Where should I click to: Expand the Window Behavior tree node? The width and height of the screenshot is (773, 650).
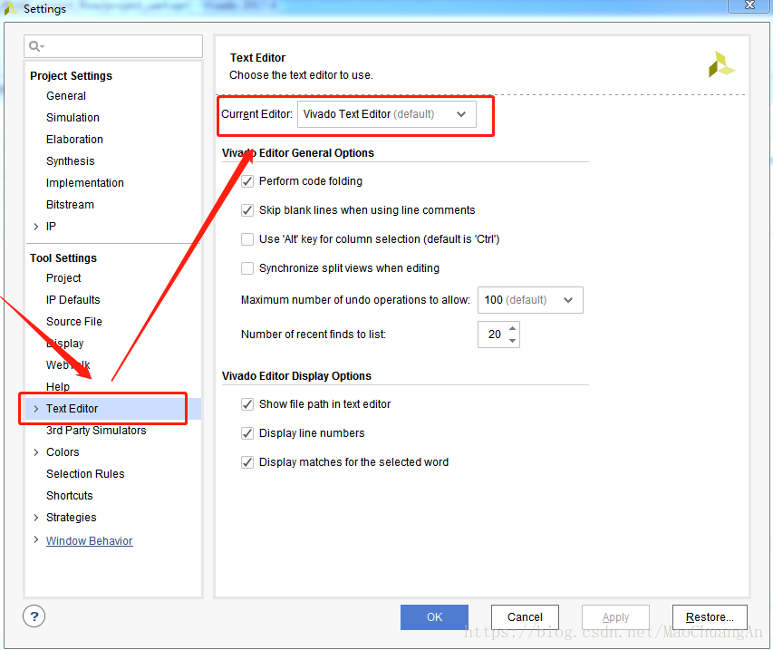tap(36, 539)
